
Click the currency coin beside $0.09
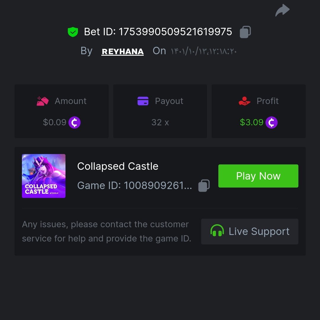click(x=74, y=122)
